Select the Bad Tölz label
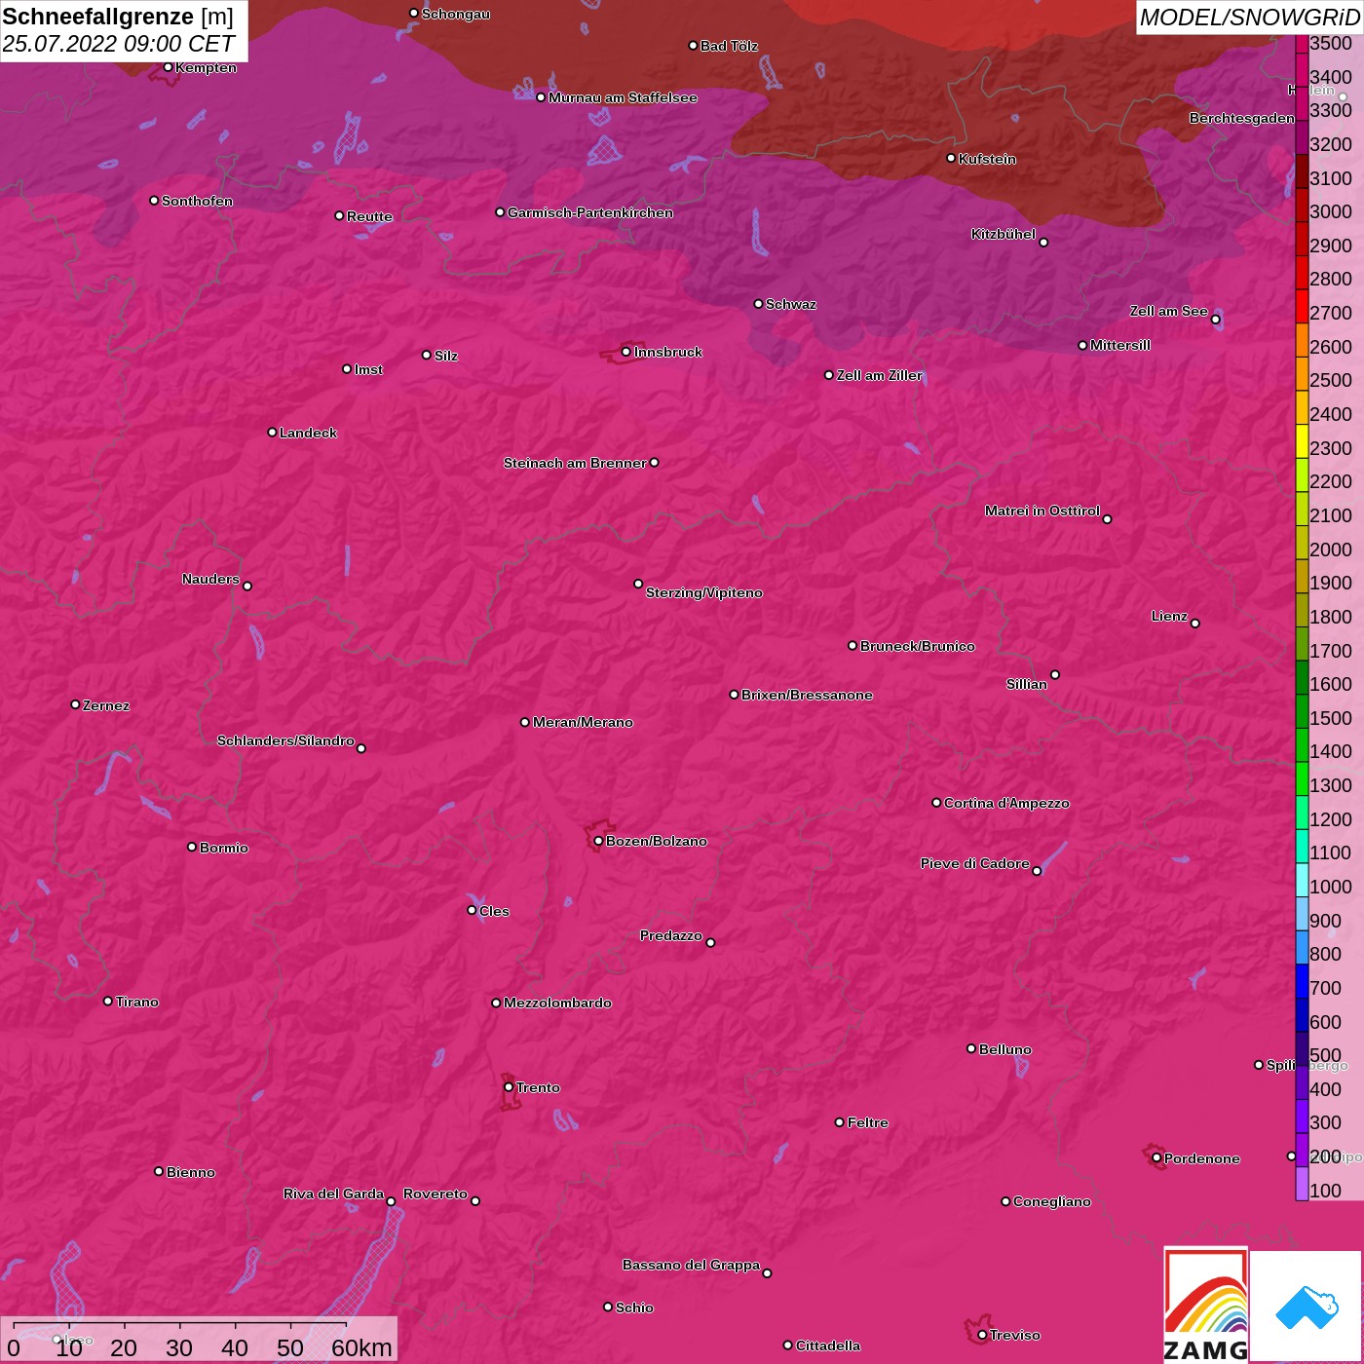 tap(729, 46)
